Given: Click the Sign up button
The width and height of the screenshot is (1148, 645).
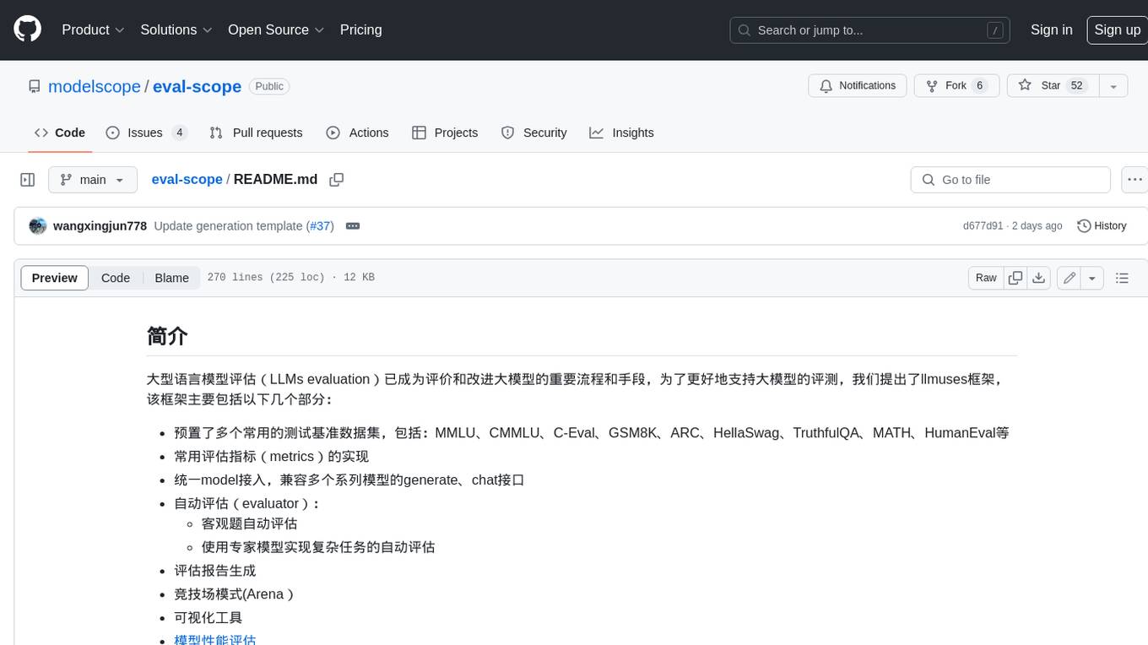Looking at the screenshot, I should 1117,30.
